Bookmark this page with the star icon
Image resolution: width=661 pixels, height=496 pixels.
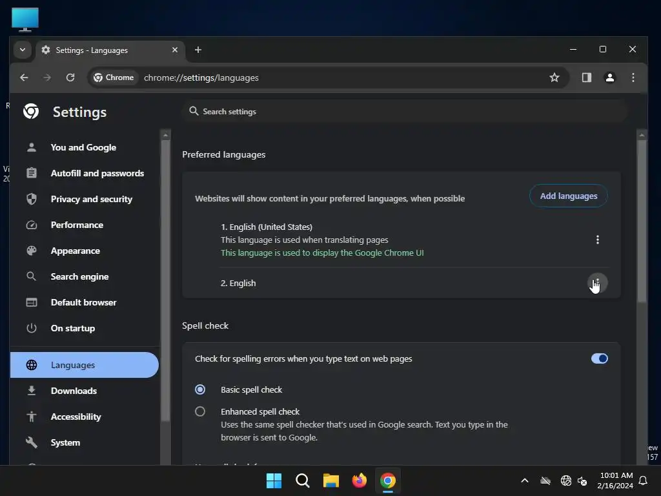pyautogui.click(x=554, y=77)
